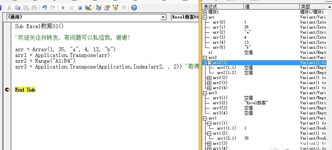Collapse the arr2 variable node
The width and height of the screenshot is (332, 150).
[205, 58]
